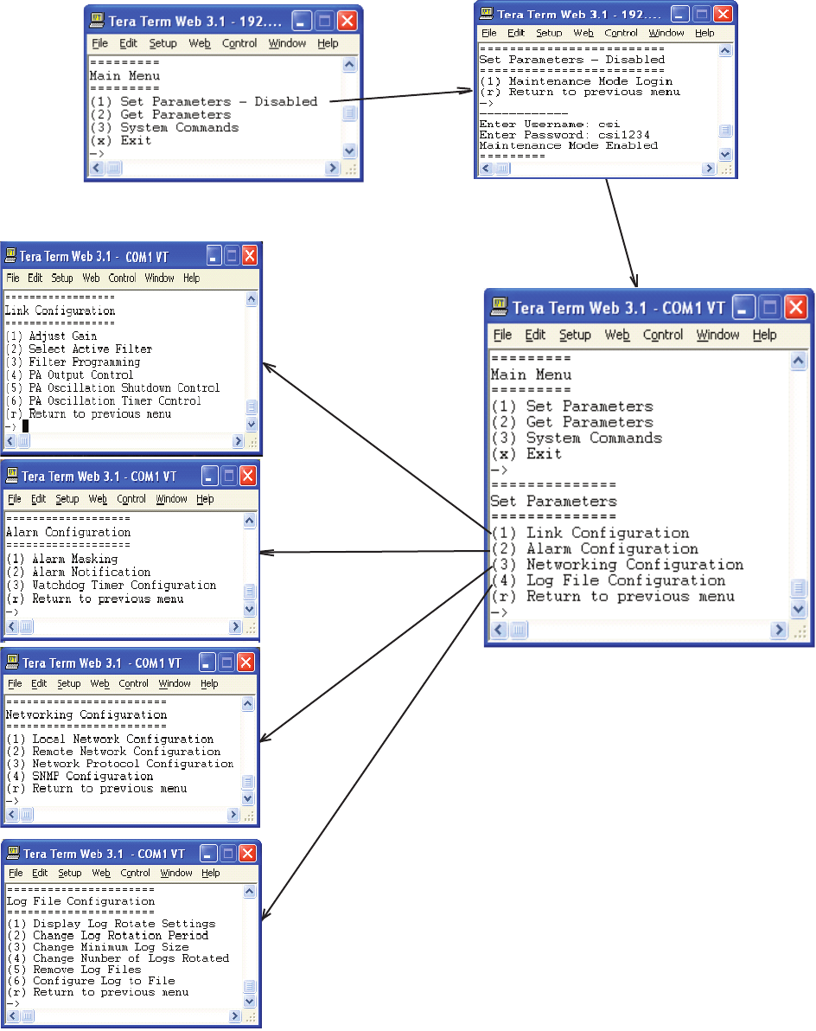Click vertical scrollbar thumb in Networking Configuration window
Image resolution: width=816 pixels, height=1031 pixels.
248,782
